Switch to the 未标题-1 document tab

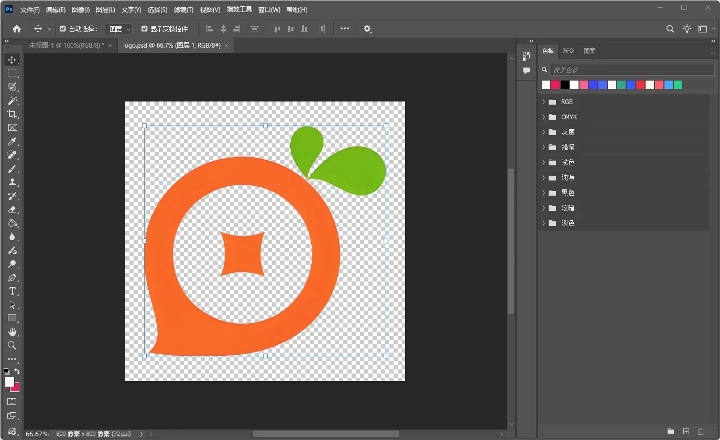tap(67, 46)
